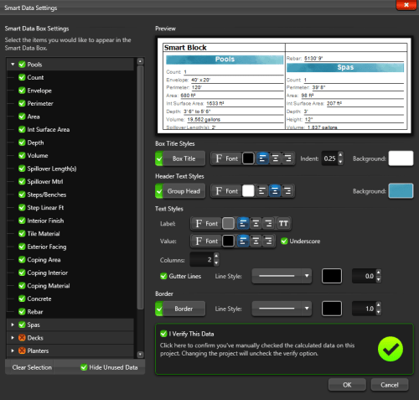This screenshot has height=400, width=419.
Task: Toggle Hide Unused Data checkbox
Action: pos(84,367)
